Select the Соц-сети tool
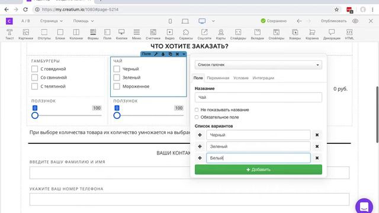The height and width of the screenshot is (213, 379). (x=204, y=34)
